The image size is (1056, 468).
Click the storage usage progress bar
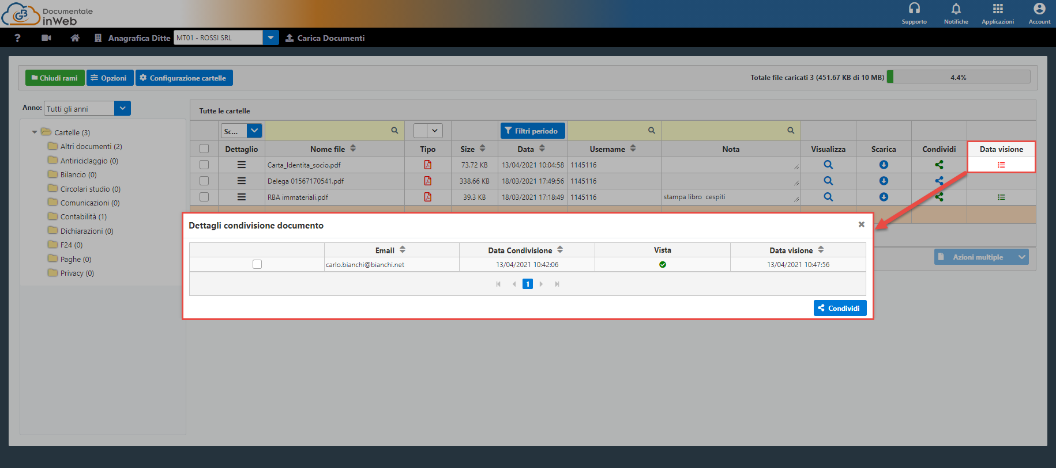click(x=959, y=77)
